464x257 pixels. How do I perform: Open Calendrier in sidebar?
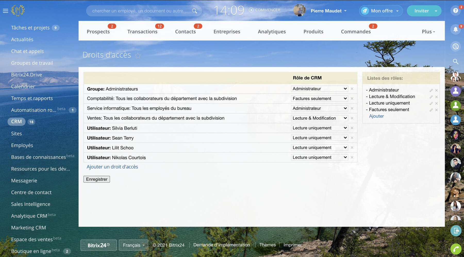click(x=23, y=86)
